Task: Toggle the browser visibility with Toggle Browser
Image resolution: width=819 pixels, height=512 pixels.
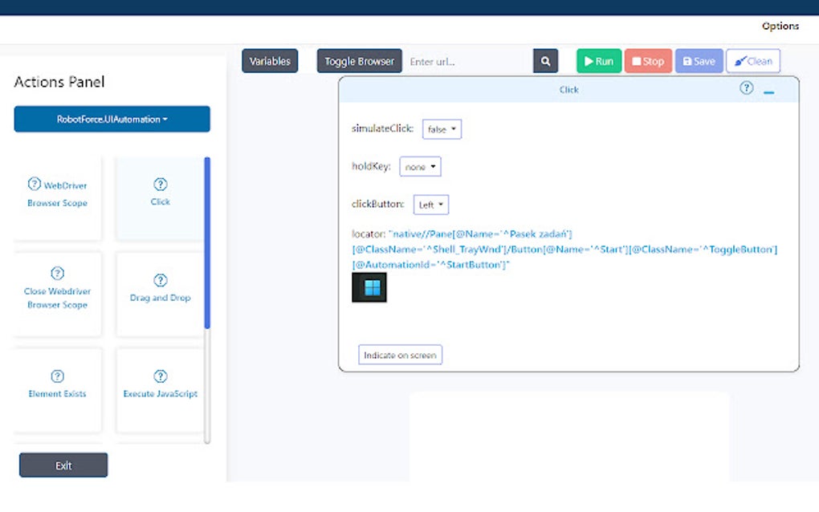Action: click(x=358, y=60)
